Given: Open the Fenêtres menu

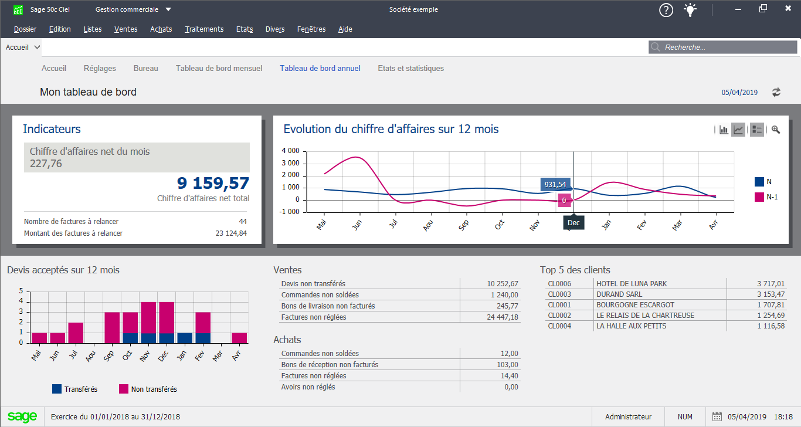Looking at the screenshot, I should pyautogui.click(x=311, y=29).
